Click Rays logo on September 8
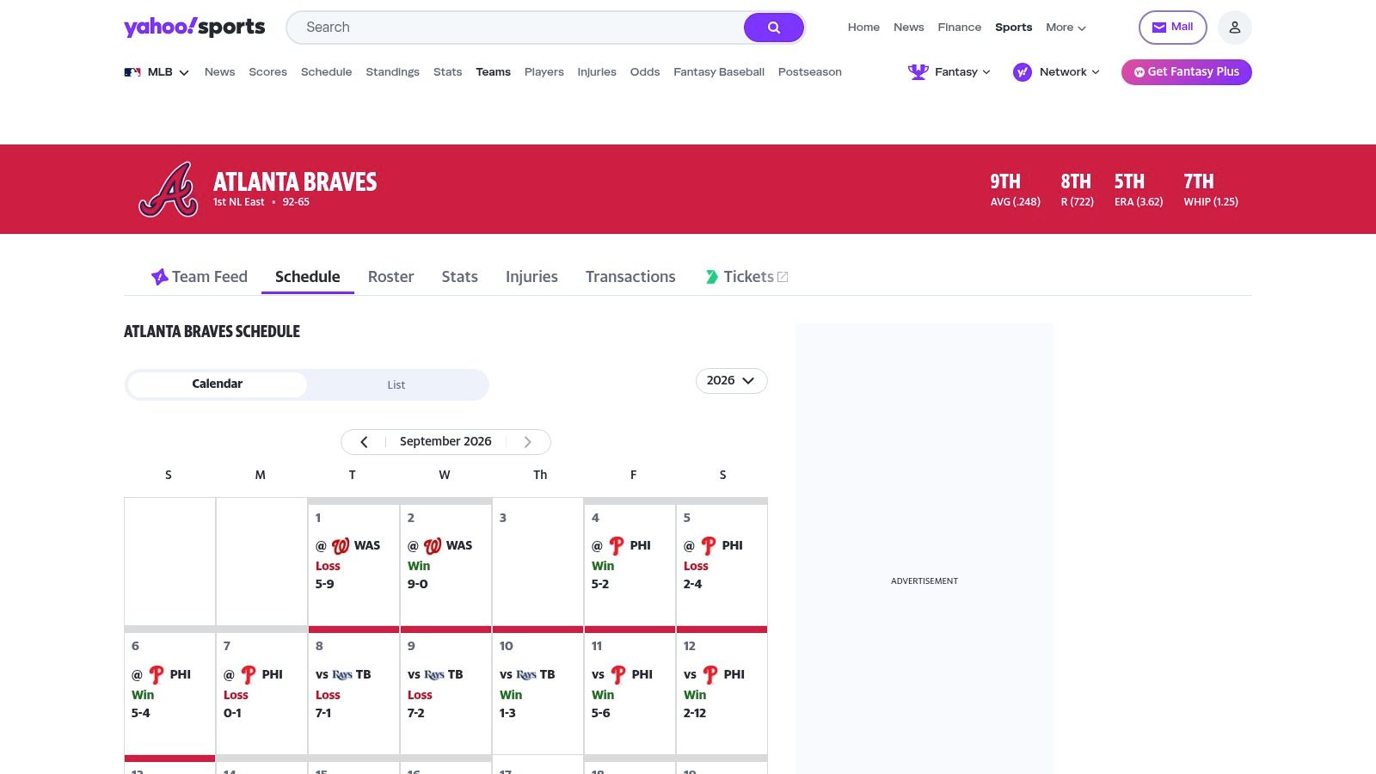The height and width of the screenshot is (774, 1376). (x=342, y=675)
